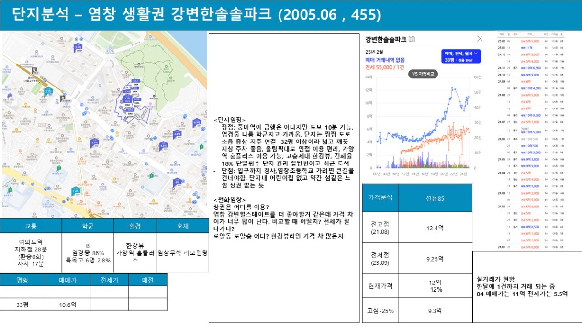Click the <단지임장> heading in notes
The image size is (582, 327).
pyautogui.click(x=230, y=120)
